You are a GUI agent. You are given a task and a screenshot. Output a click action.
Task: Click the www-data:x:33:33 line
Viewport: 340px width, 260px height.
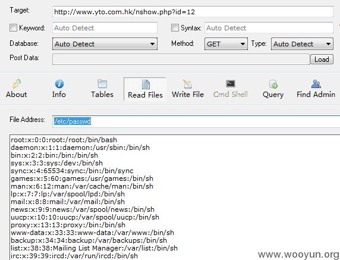click(x=92, y=233)
